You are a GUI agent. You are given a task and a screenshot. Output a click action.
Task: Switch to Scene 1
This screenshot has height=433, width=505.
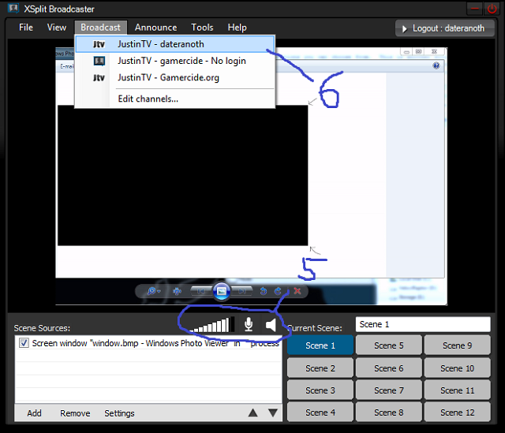320,345
